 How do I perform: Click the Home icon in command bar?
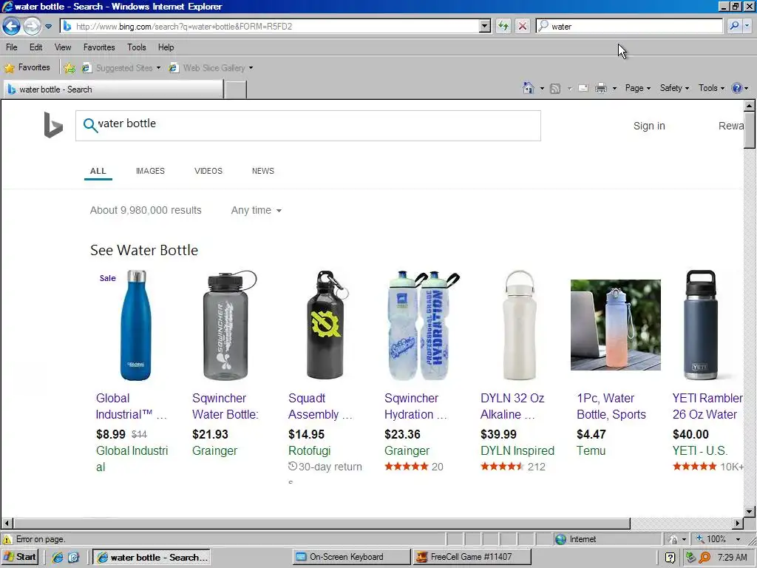click(529, 88)
